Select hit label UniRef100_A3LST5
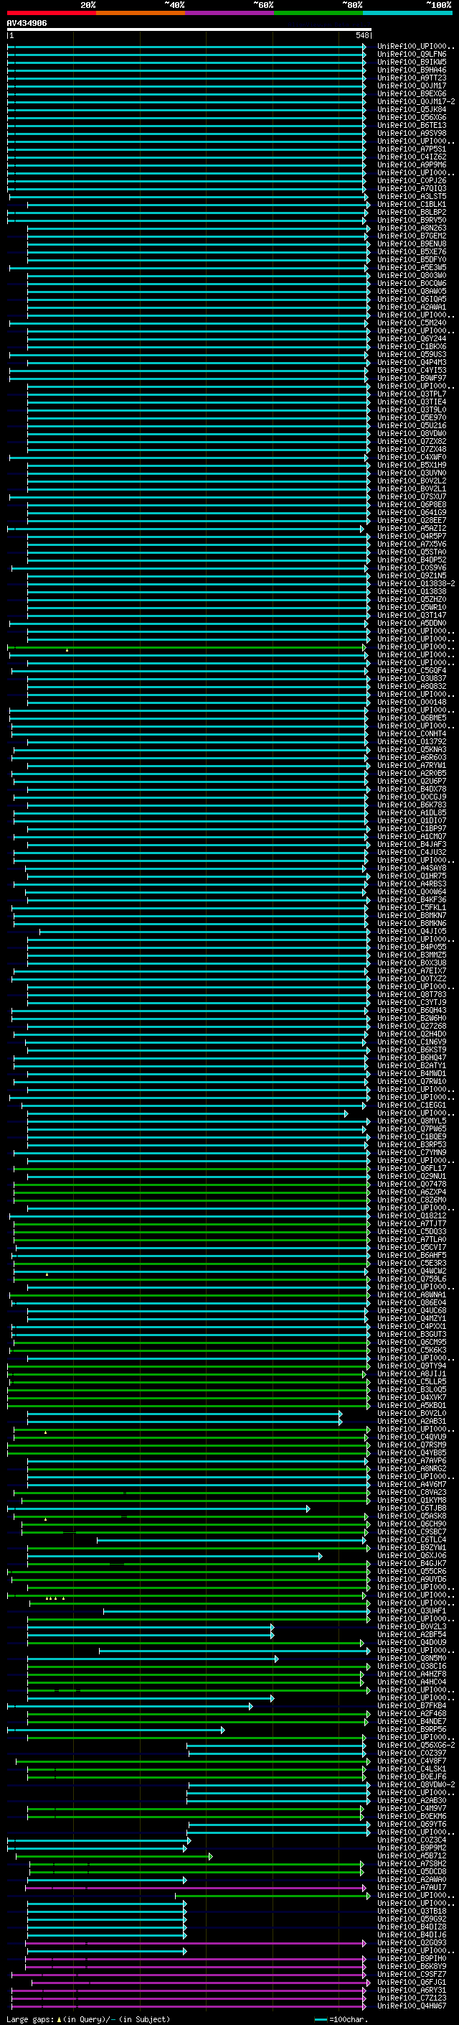The width and height of the screenshot is (459, 2025). point(412,197)
